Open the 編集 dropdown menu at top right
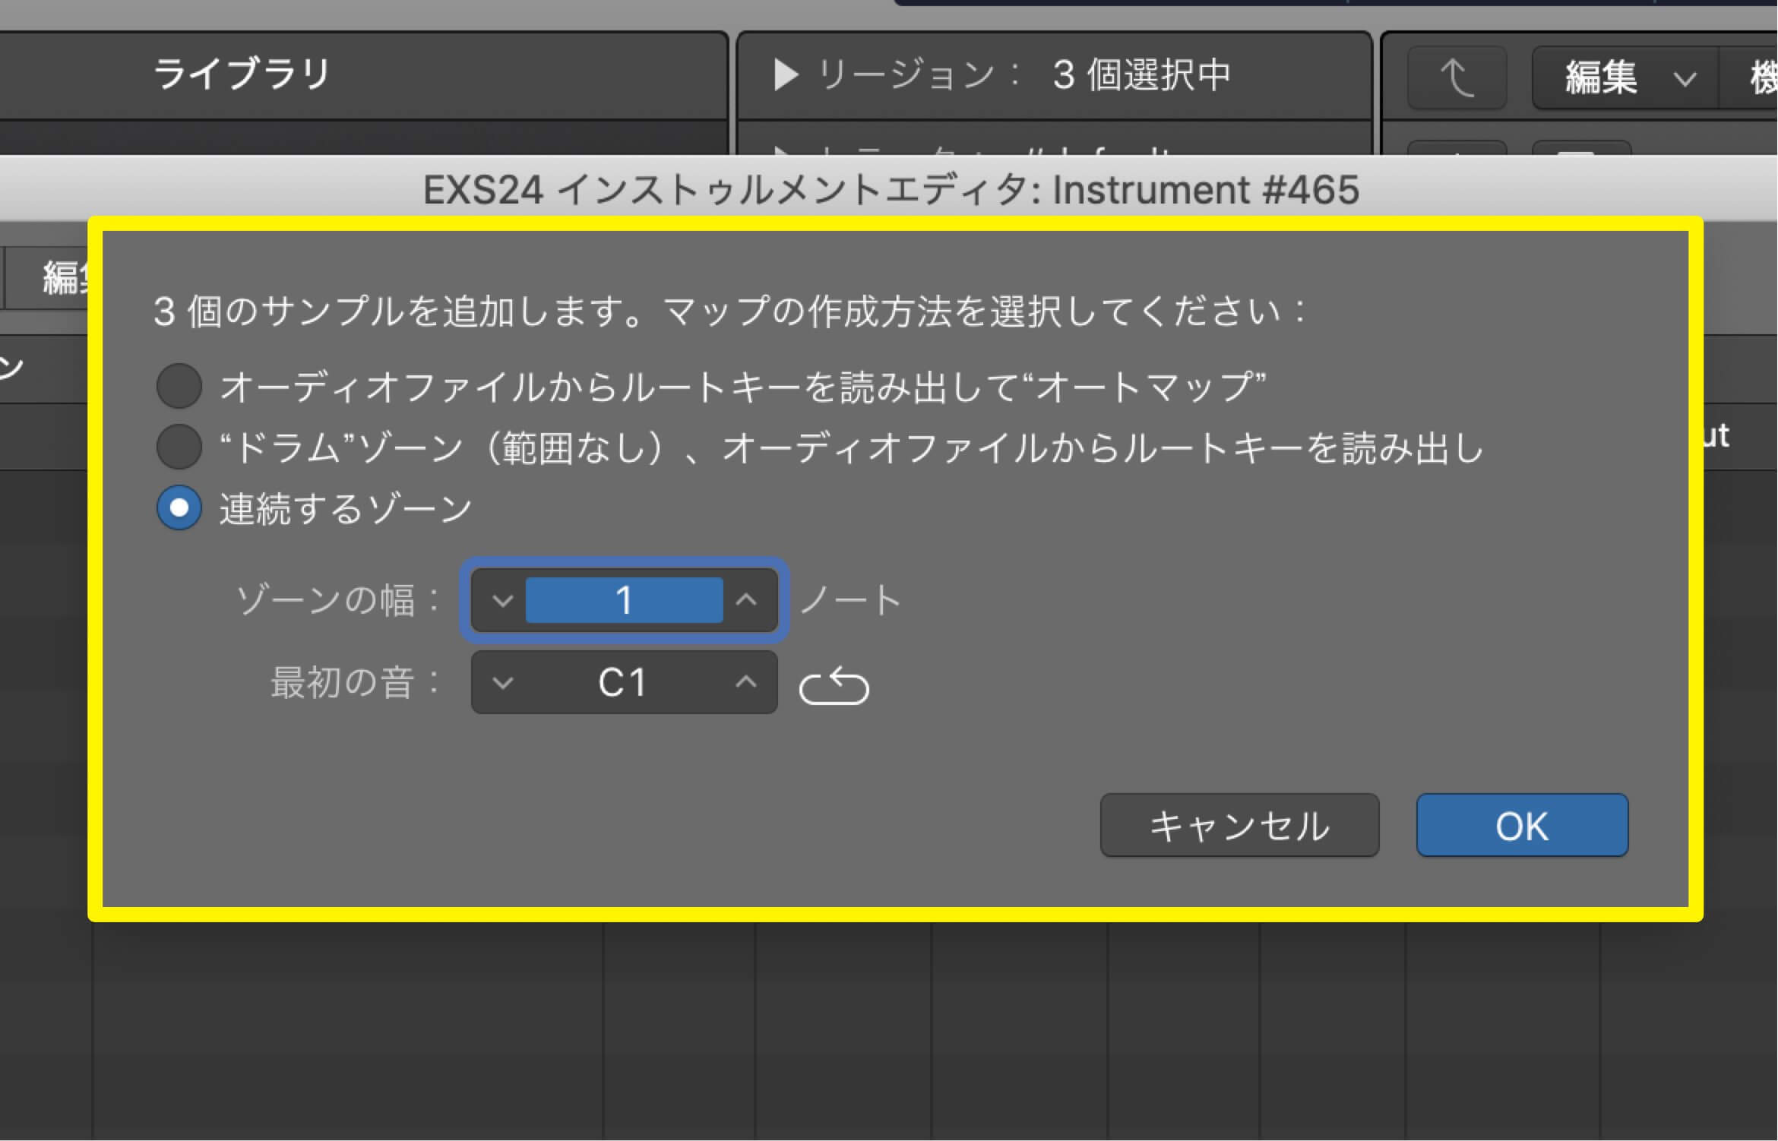The height and width of the screenshot is (1141, 1778). 1626,77
